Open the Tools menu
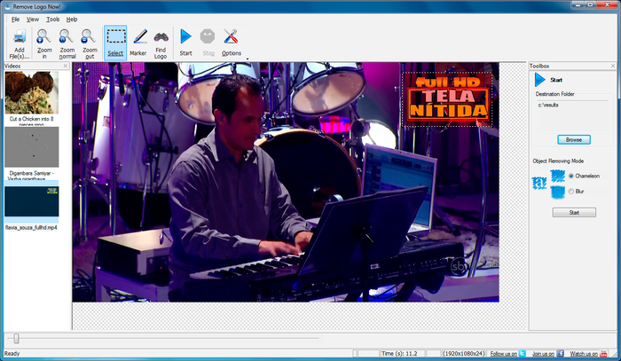Viewport: 621px width, 361px height. coord(52,19)
